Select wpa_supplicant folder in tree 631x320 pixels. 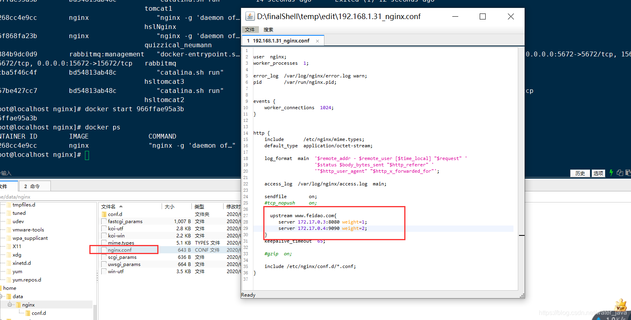[x=30, y=238]
